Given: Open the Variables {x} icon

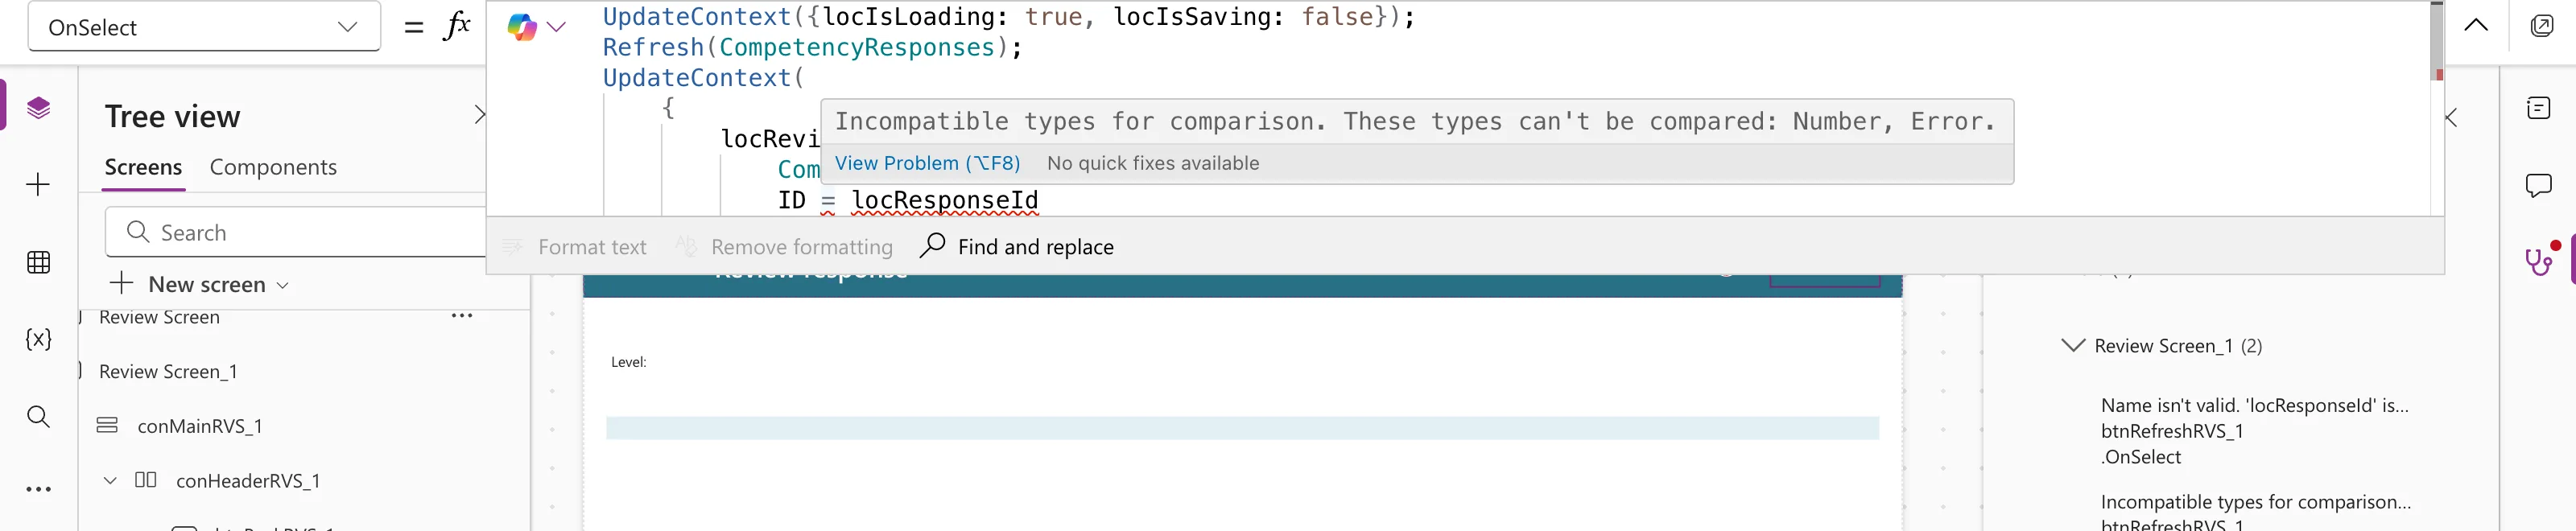Looking at the screenshot, I should pyautogui.click(x=38, y=339).
